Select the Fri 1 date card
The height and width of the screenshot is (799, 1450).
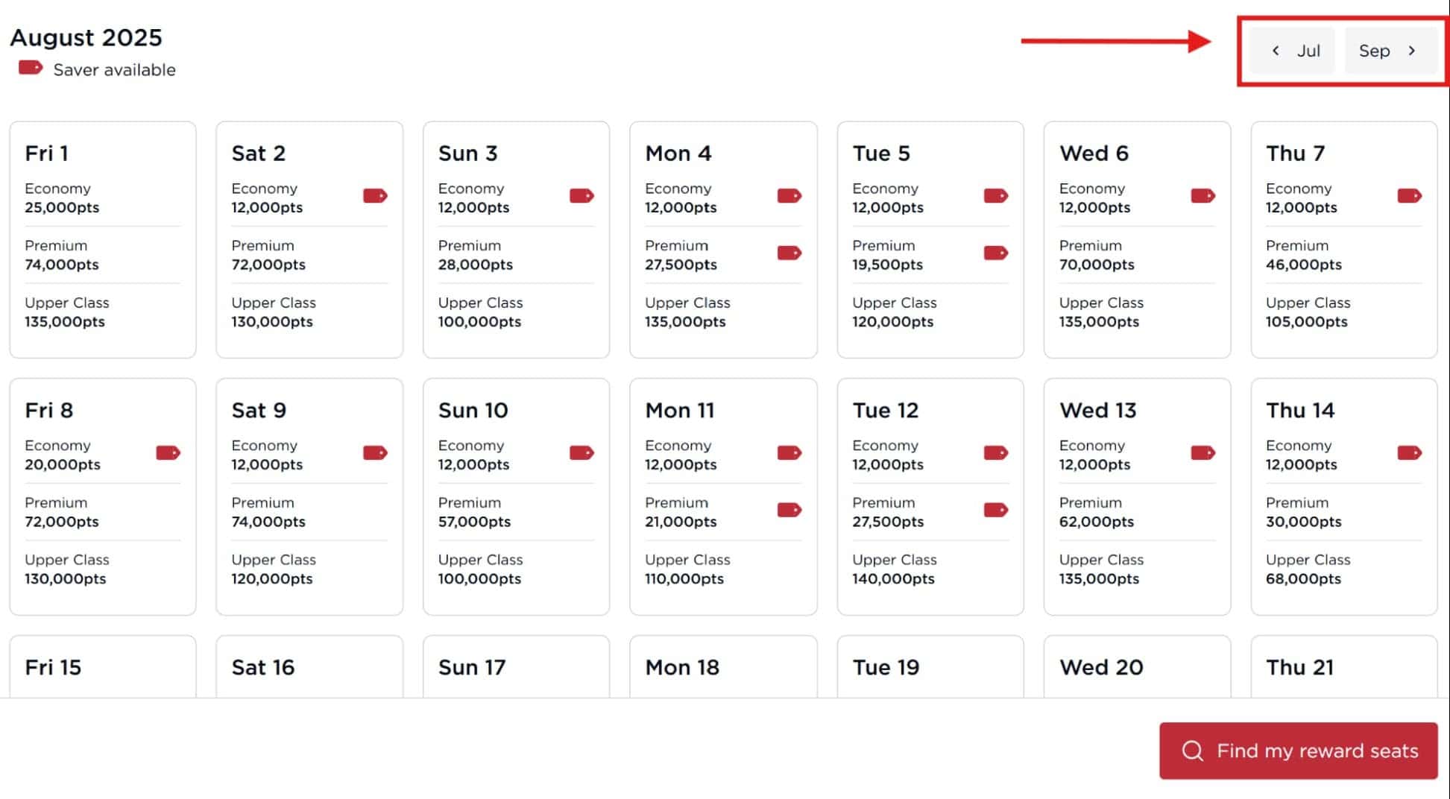[x=102, y=239]
